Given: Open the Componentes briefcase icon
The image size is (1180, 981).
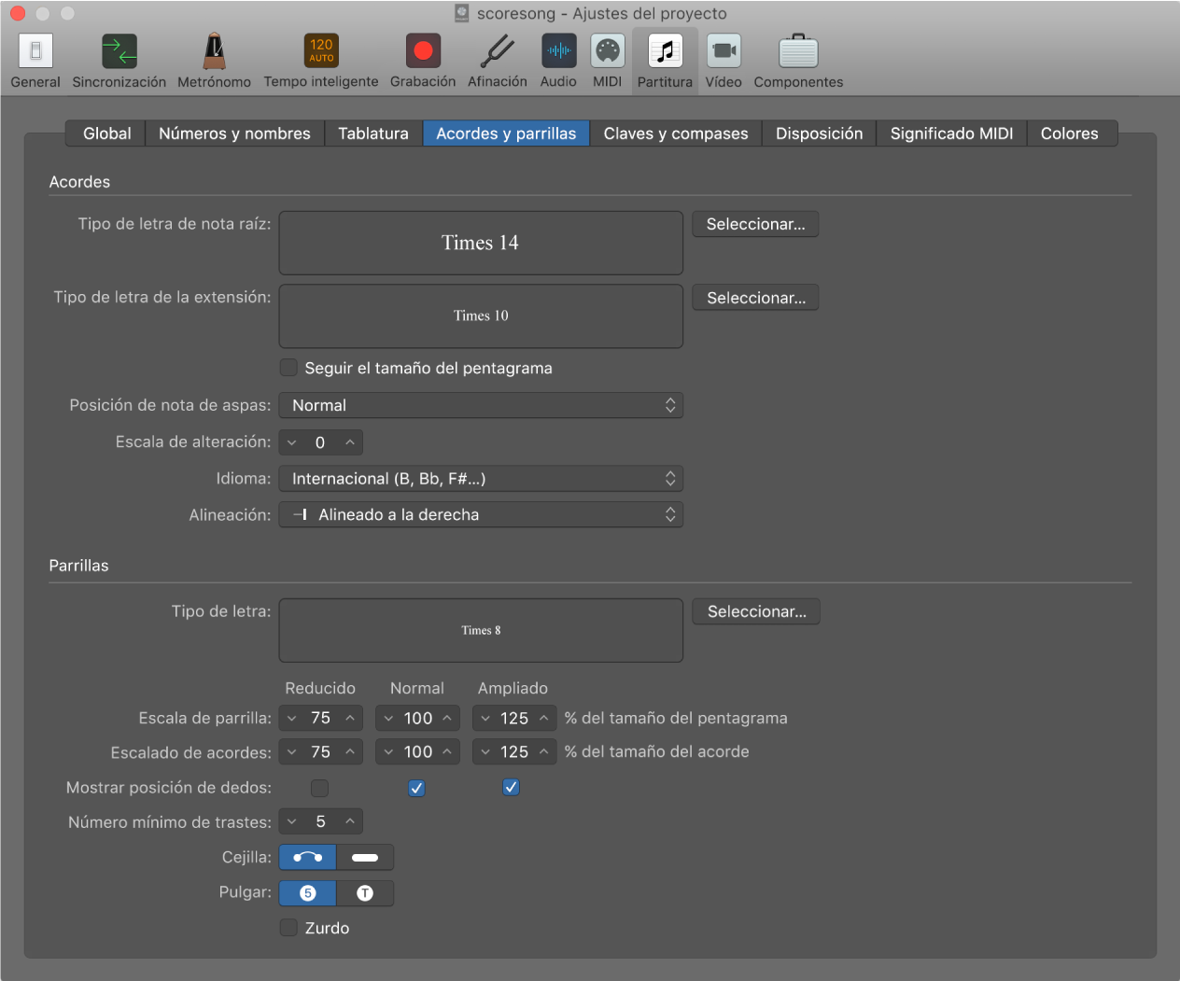Looking at the screenshot, I should (x=798, y=51).
